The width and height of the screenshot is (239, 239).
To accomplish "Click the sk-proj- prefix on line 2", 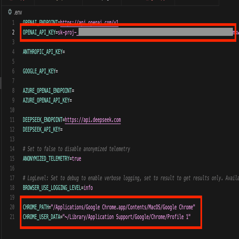I will (x=67, y=32).
